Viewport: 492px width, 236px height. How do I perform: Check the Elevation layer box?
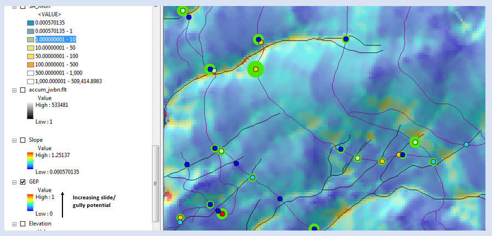click(x=22, y=223)
